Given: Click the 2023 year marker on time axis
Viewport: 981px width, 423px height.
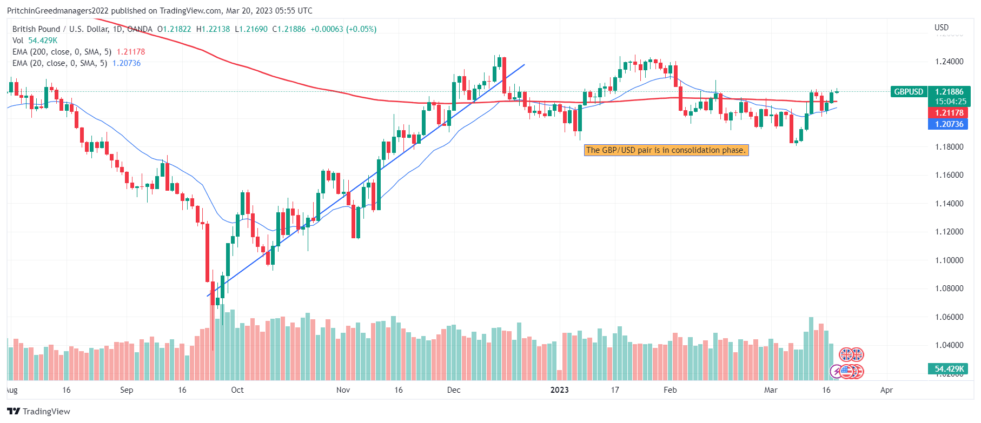Looking at the screenshot, I should (x=559, y=390).
